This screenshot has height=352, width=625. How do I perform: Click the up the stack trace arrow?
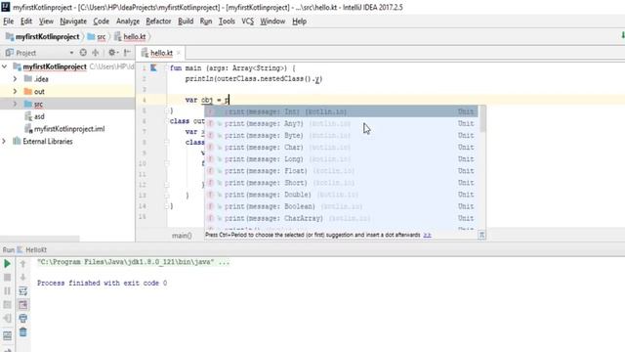point(22,263)
